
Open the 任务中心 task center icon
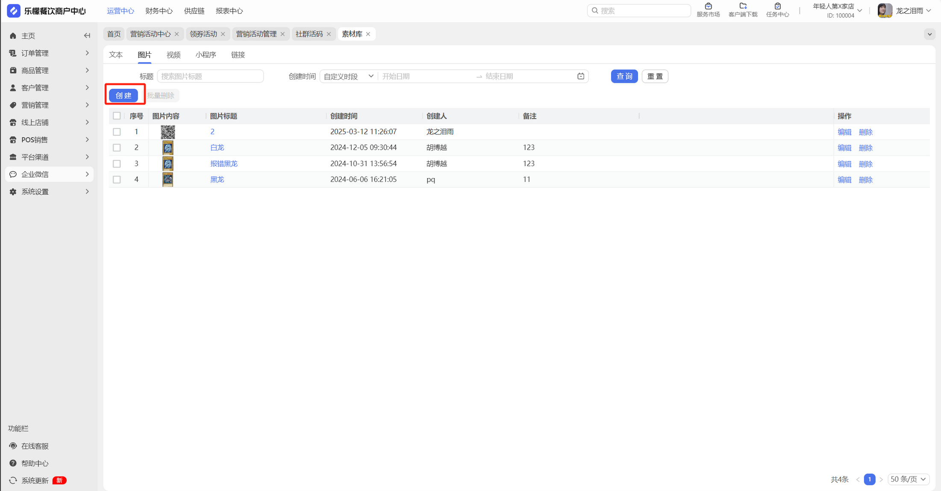tap(777, 6)
